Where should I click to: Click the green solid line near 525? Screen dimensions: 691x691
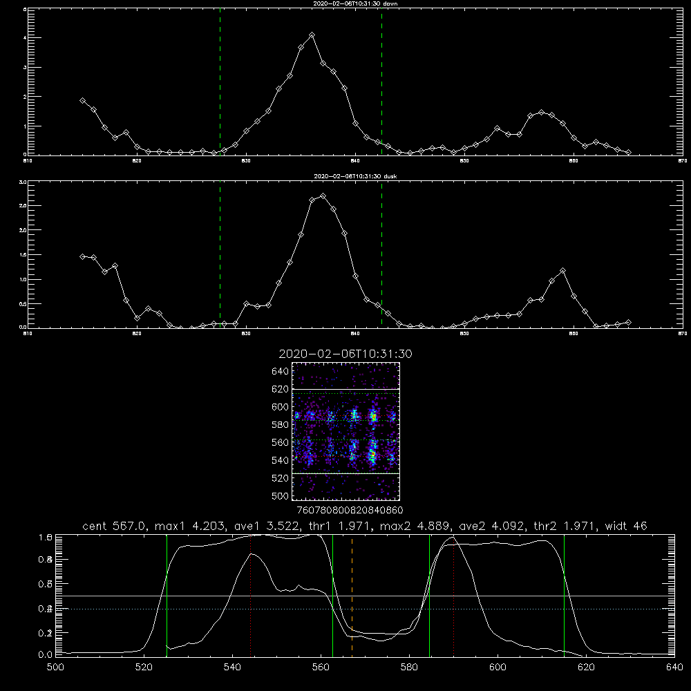coord(167,596)
